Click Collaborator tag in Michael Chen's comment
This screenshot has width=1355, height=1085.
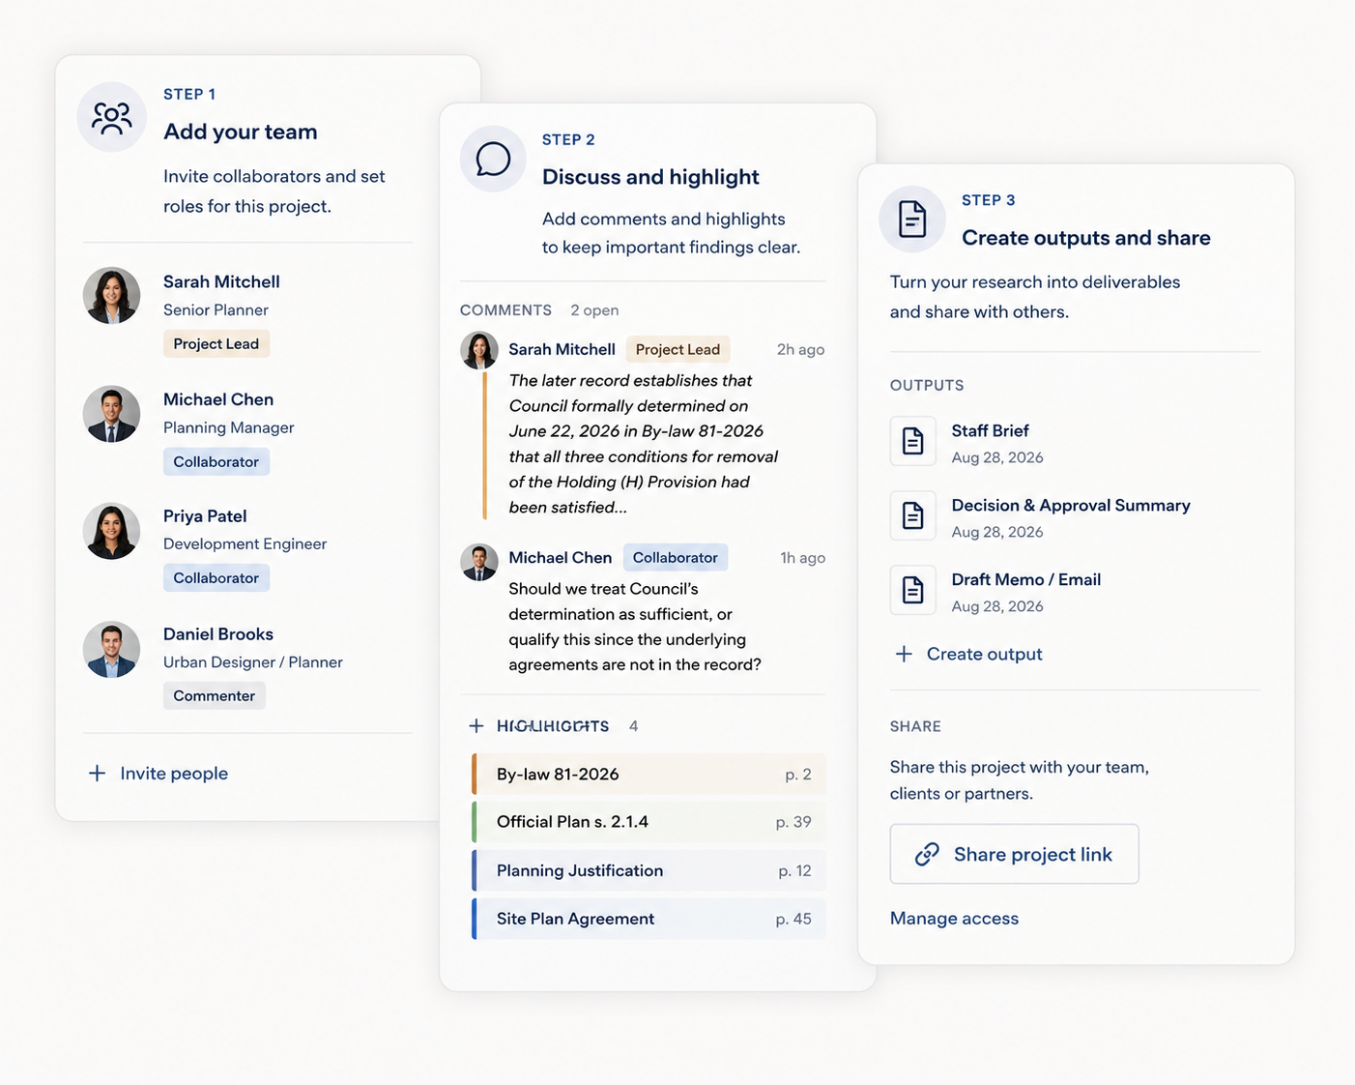click(x=676, y=557)
